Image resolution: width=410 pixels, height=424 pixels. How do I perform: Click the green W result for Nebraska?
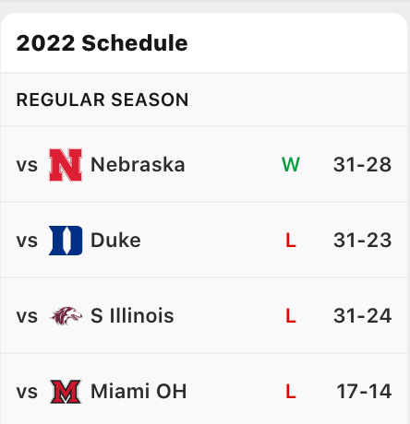pos(291,165)
